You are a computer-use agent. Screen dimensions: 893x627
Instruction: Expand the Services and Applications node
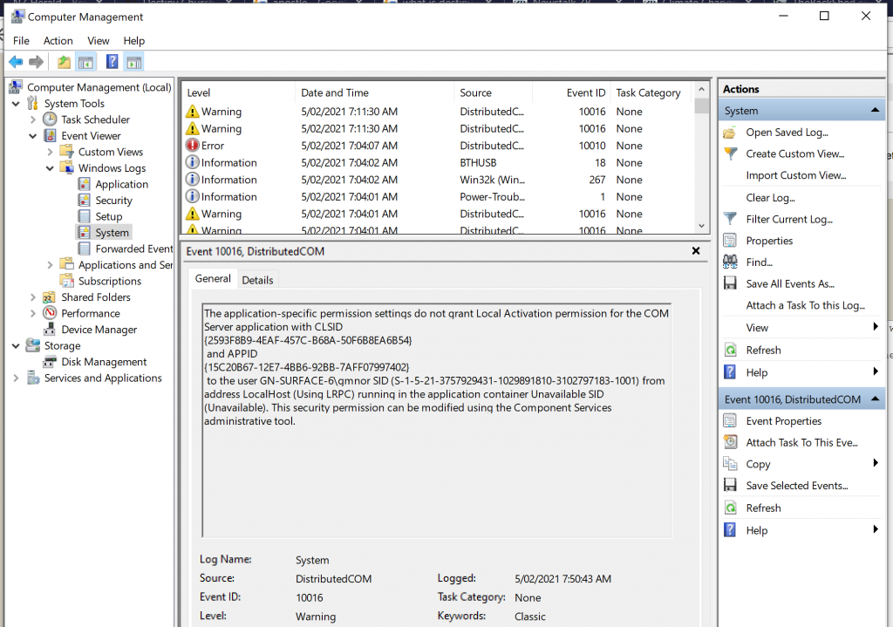click(16, 378)
